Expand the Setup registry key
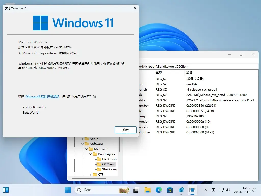Image resolution: width=261 pixels, height=196 pixels. point(82,139)
